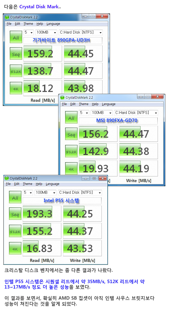
Task: Click 512K read value 142.9
Action: tap(98, 151)
